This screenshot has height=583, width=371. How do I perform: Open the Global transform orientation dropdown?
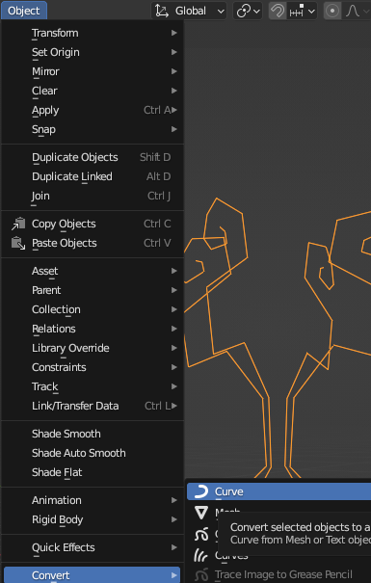(189, 11)
